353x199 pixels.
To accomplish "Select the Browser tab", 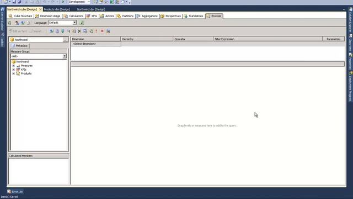I will click(x=214, y=16).
